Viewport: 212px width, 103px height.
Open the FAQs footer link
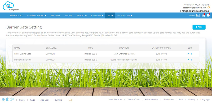pyautogui.click(x=33, y=100)
